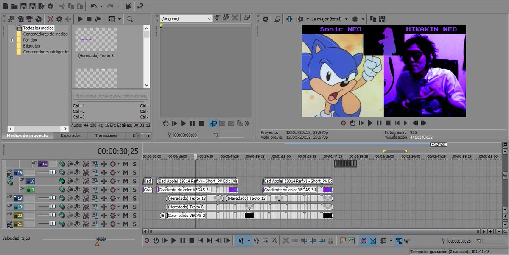Toggle snapping magnet in timeline toolbar
The height and width of the screenshot is (255, 509).
[x=364, y=241]
